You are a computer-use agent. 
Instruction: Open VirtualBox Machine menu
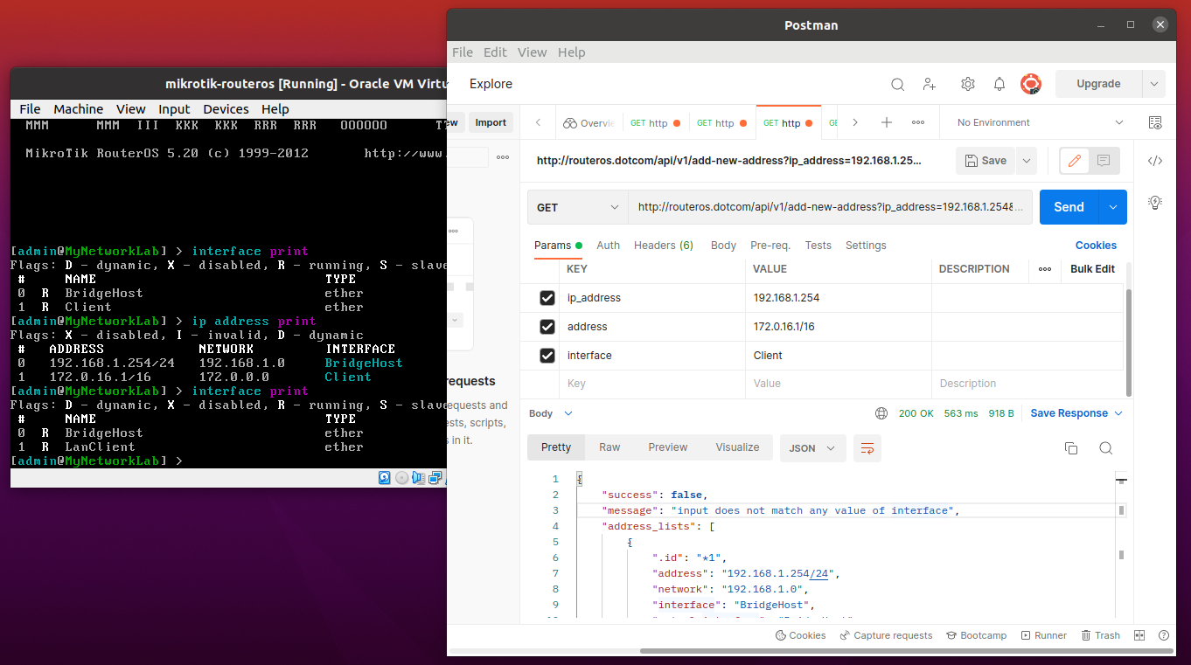click(79, 109)
